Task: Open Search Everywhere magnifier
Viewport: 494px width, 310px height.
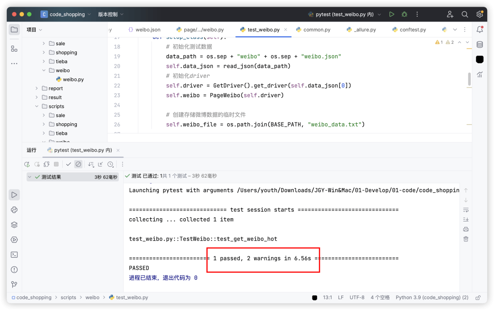Action: coord(465,14)
